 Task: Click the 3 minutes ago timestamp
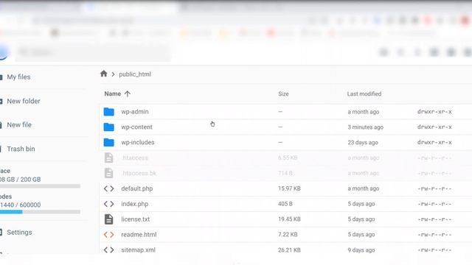pos(366,127)
